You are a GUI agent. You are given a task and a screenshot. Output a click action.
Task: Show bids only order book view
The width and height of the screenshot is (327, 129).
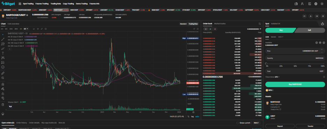pyautogui.click(x=210, y=29)
